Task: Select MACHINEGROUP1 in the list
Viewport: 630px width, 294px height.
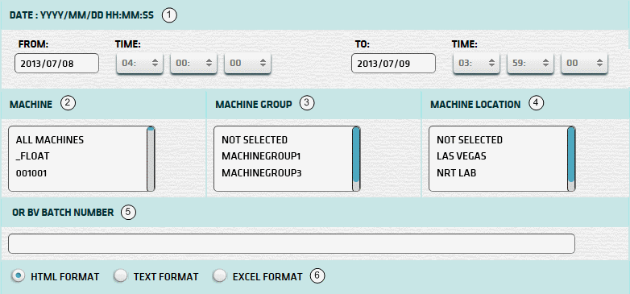Action: pyautogui.click(x=261, y=156)
